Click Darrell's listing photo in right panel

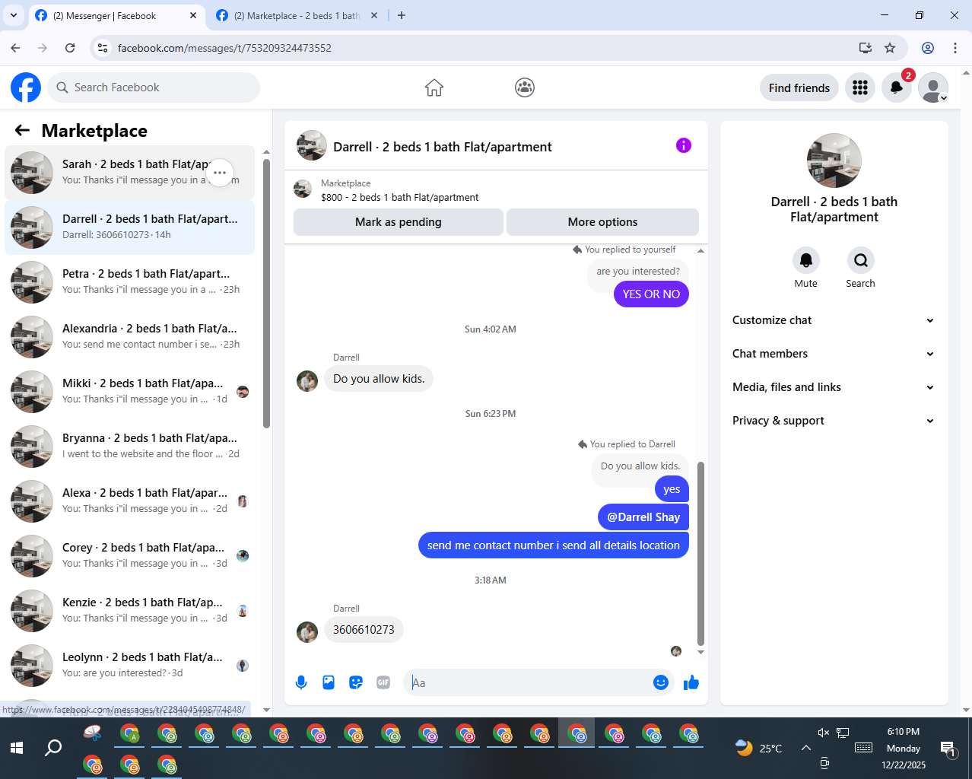click(x=834, y=161)
